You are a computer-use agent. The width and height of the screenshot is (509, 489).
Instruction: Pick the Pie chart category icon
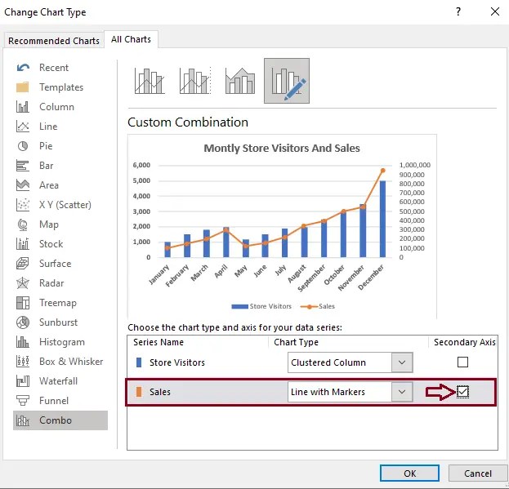(x=23, y=146)
